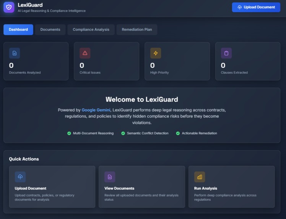Click the Documents Analyzed label
This screenshot has height=219, width=286.
[25, 73]
